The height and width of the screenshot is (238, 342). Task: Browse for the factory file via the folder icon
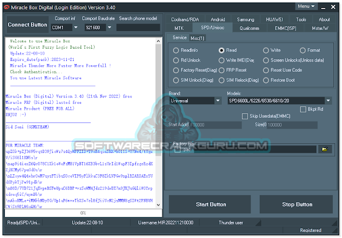[x=325, y=149]
